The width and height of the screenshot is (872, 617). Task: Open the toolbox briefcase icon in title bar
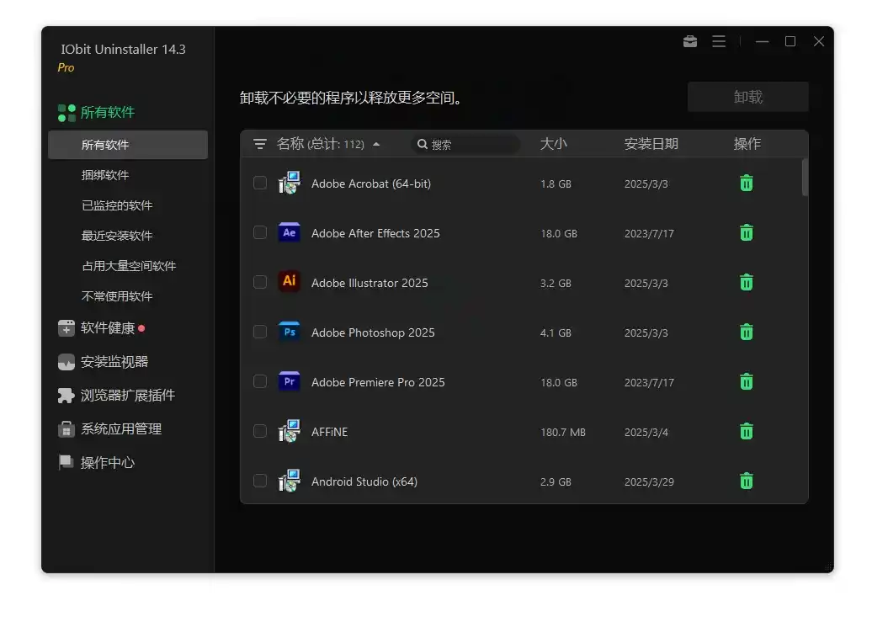(x=689, y=41)
